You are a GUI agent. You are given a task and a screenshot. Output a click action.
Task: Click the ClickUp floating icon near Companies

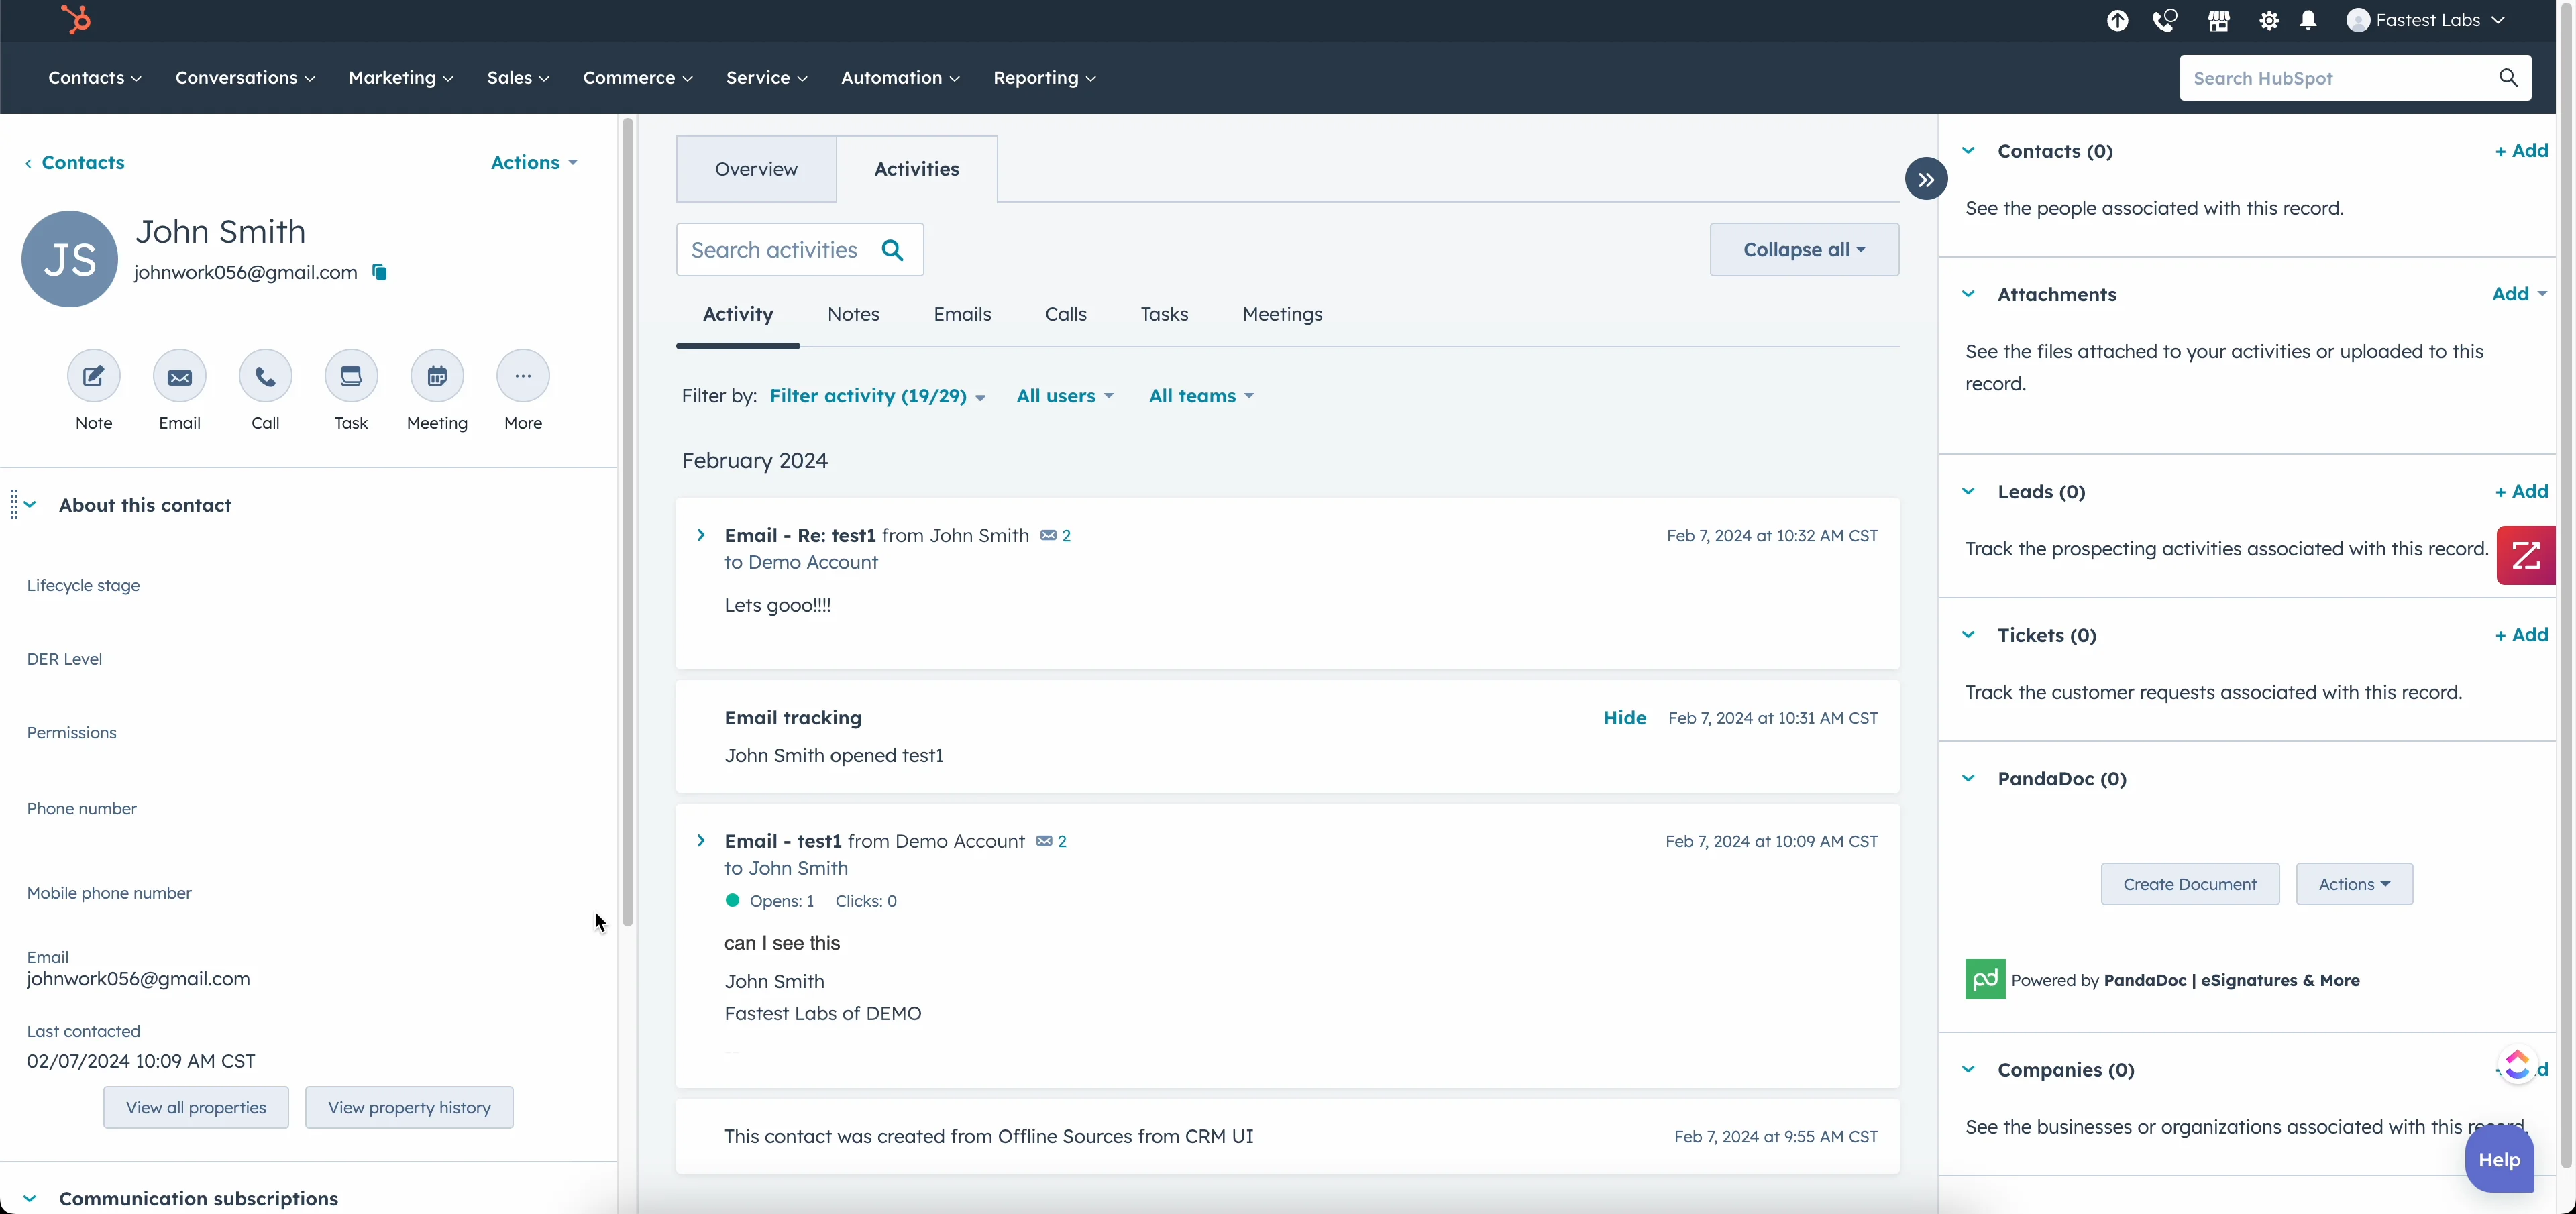click(2517, 1065)
